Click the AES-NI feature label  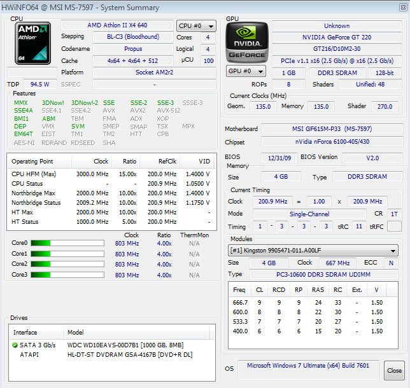coord(24,143)
